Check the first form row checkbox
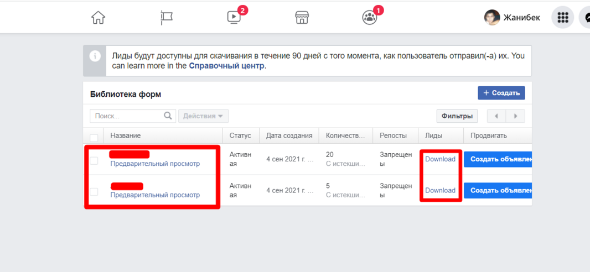This screenshot has width=590, height=272. (94, 160)
